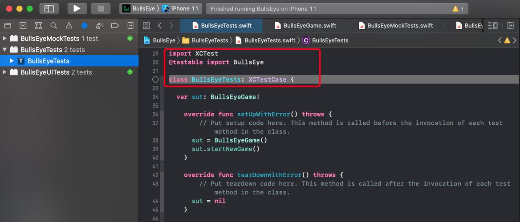Click the code folding ribbon beside setUpWithError
Viewport: 520px width, 222px height.
tap(162, 136)
